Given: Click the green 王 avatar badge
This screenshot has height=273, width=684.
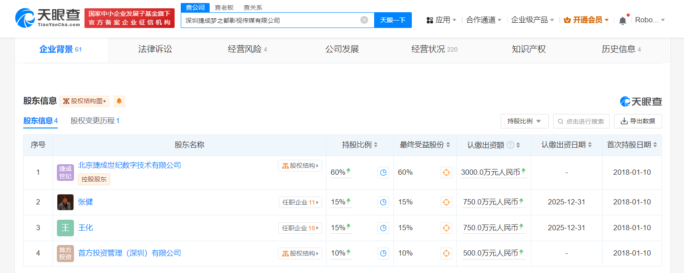Looking at the screenshot, I should click(65, 228).
